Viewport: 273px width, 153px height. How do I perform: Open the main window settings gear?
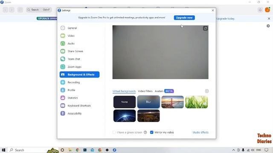tap(268, 26)
